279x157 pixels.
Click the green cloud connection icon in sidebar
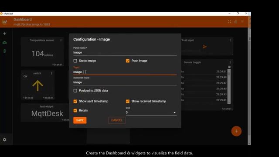tap(5, 43)
